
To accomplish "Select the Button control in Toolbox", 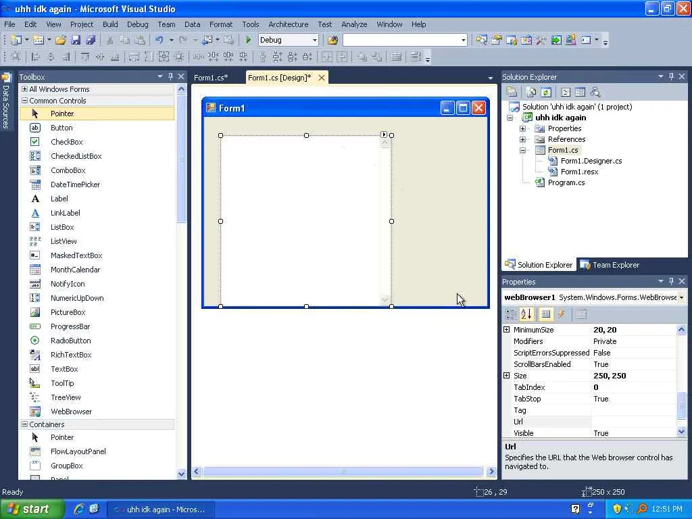I will [x=61, y=128].
